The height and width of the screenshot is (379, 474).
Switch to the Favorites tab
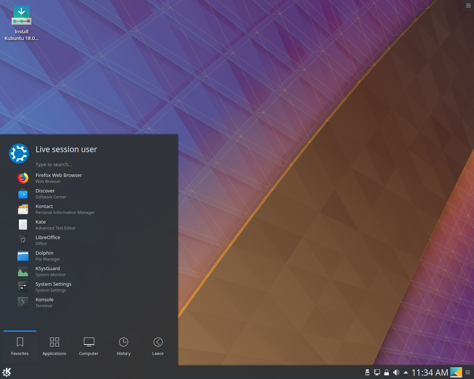pyautogui.click(x=20, y=347)
